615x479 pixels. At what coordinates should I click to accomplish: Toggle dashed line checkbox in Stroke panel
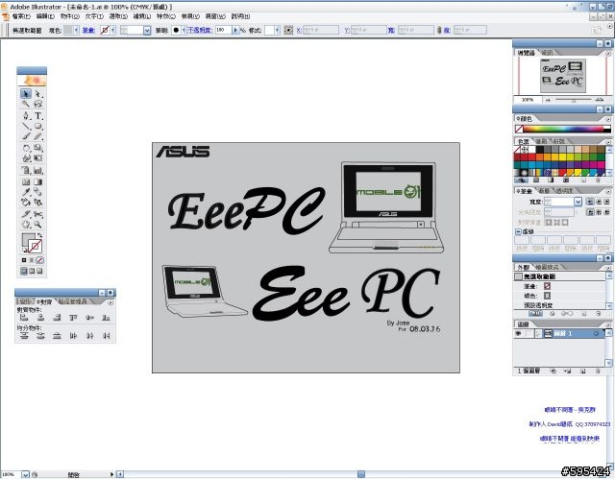518,231
